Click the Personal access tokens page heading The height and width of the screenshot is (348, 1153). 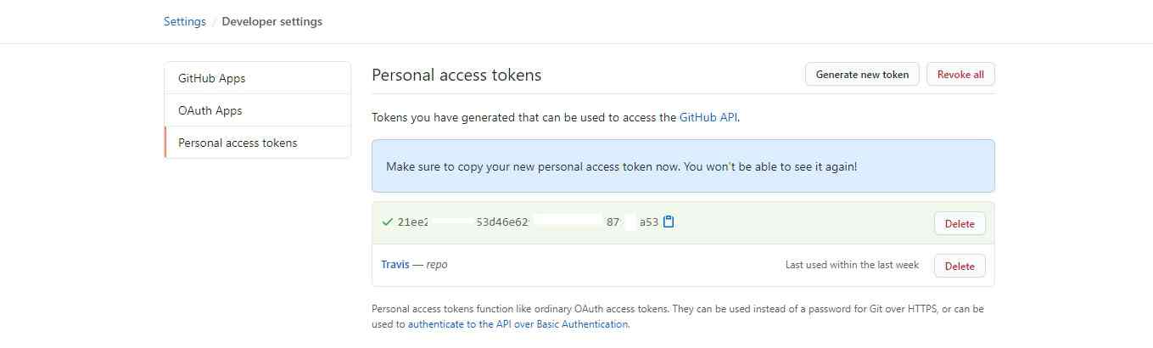[456, 75]
